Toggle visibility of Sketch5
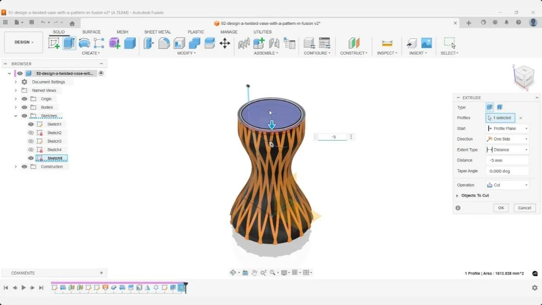Viewport: 542px width, 305px height. click(31, 158)
